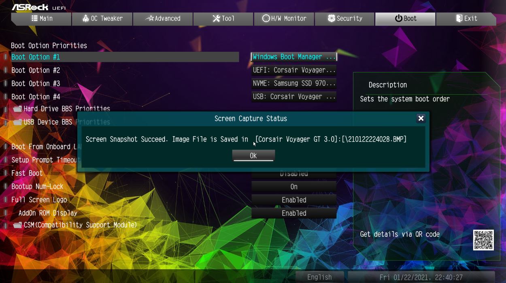Image resolution: width=506 pixels, height=283 pixels.
Task: Go to the Tool tab
Action: point(223,19)
